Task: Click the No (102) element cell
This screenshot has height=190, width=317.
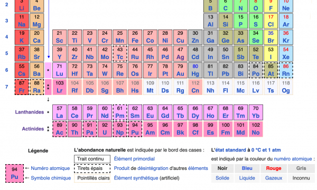Action: pyautogui.click(x=256, y=129)
